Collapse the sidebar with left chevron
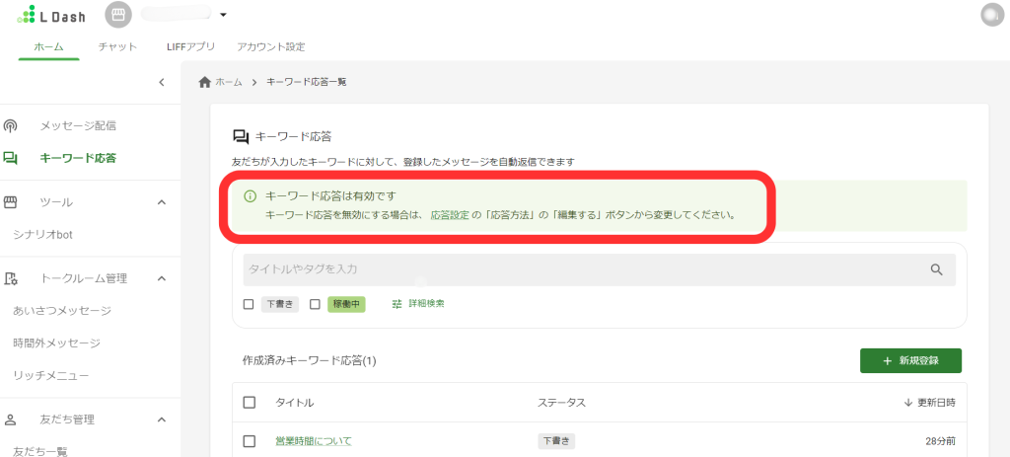Screen dimensions: 1010x457 click(x=162, y=83)
